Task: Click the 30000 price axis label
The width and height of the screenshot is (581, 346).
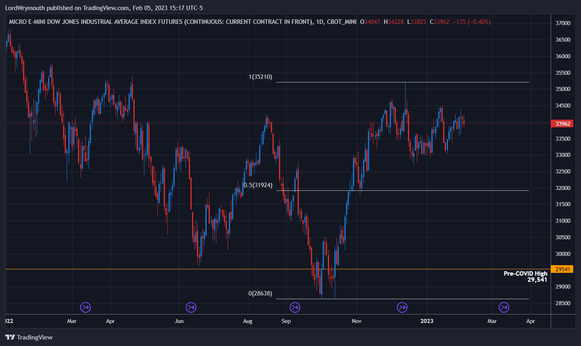Action: [563, 254]
